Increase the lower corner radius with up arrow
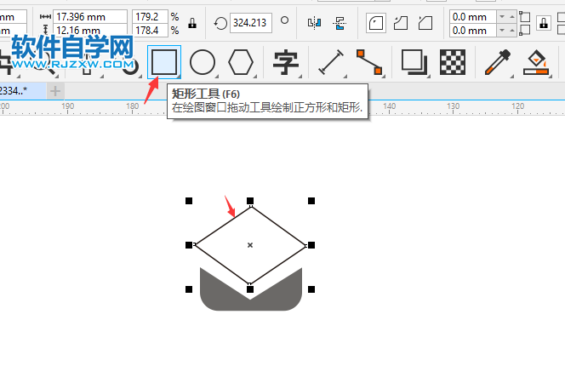Viewport: 565px width, 383px height. (512, 31)
